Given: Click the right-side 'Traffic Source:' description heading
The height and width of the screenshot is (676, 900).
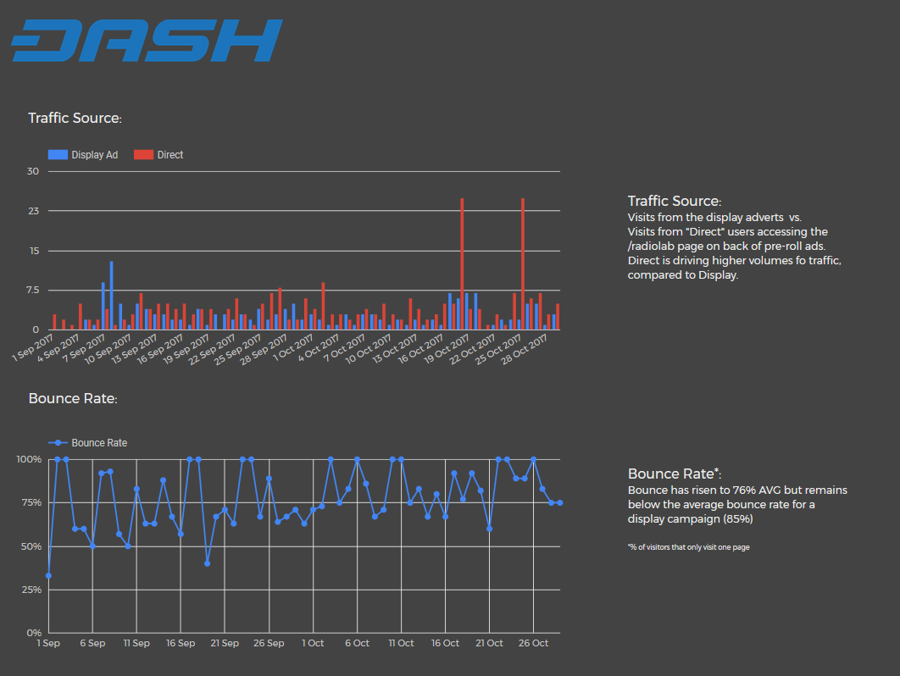Looking at the screenshot, I should tap(675, 201).
